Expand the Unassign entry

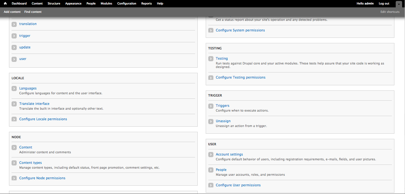[x=211, y=121]
